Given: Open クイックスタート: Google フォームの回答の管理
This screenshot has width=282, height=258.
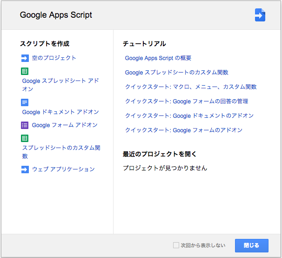Looking at the screenshot, I should [x=187, y=102].
